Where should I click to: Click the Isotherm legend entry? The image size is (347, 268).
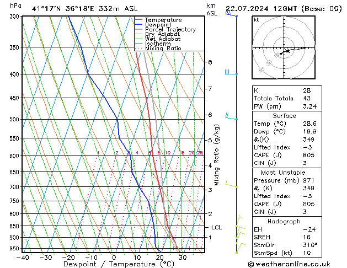pos(159,44)
